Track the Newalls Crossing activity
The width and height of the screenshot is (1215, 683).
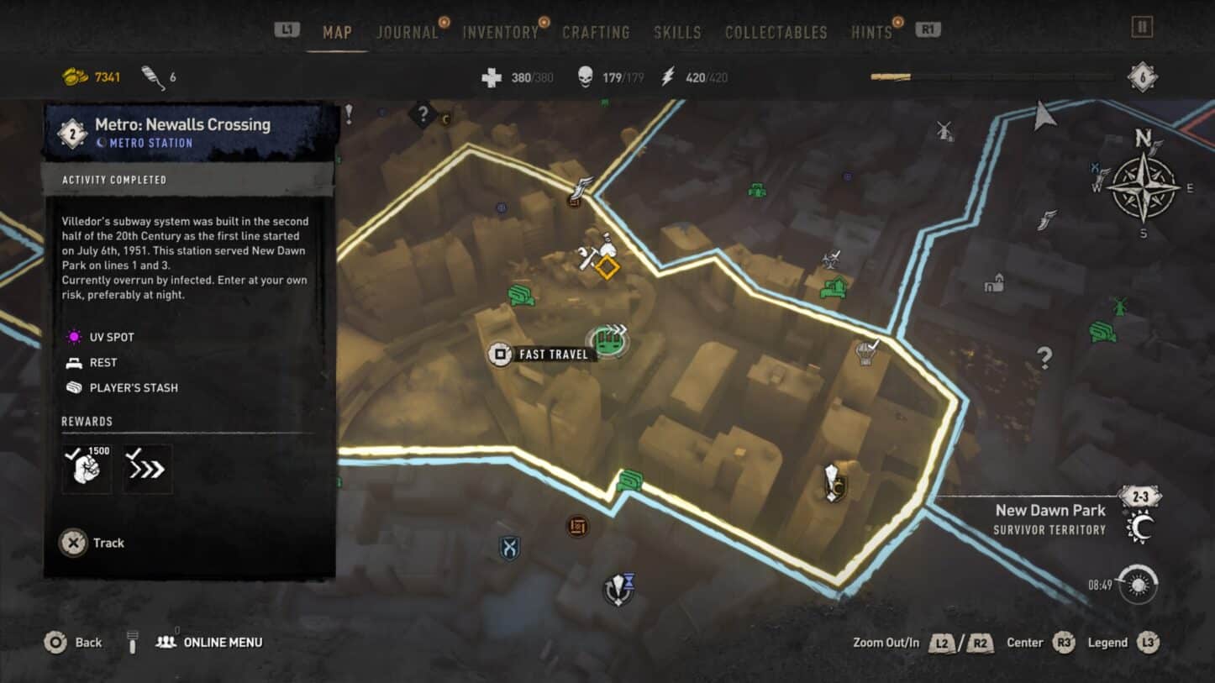coord(92,543)
